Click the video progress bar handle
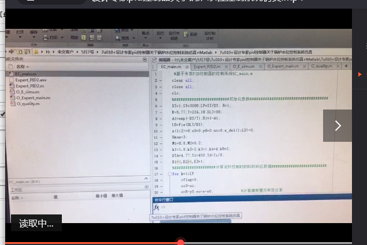 click(x=180, y=243)
